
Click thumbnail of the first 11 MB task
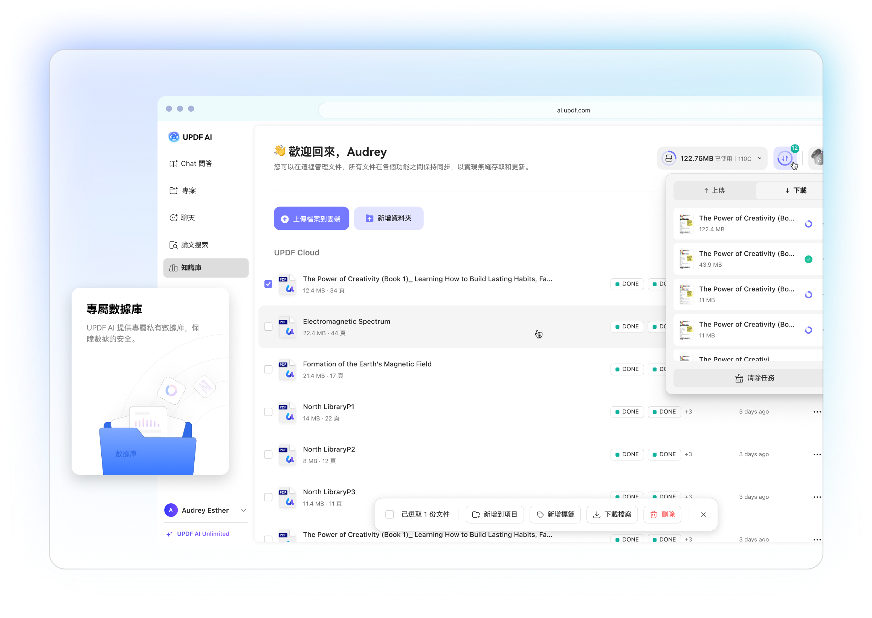coord(686,295)
